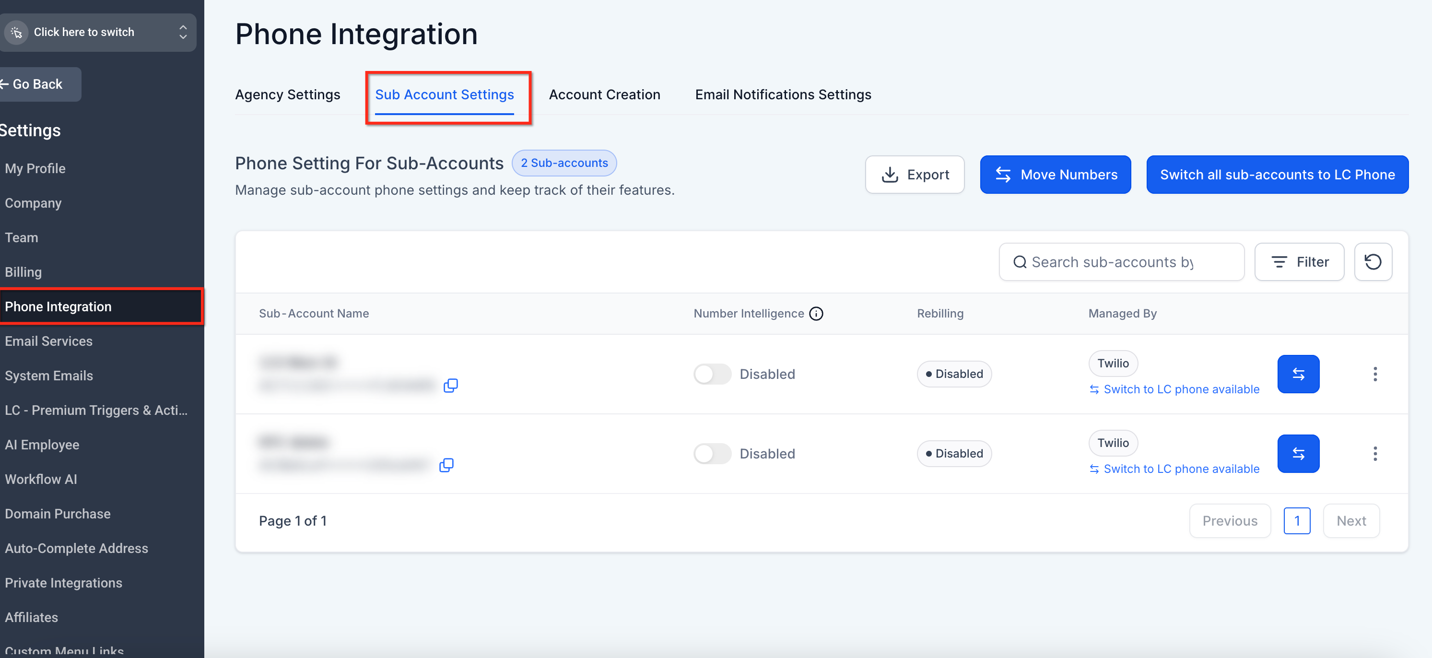
Task: Enable Number Intelligence for second sub-account
Action: (x=712, y=454)
